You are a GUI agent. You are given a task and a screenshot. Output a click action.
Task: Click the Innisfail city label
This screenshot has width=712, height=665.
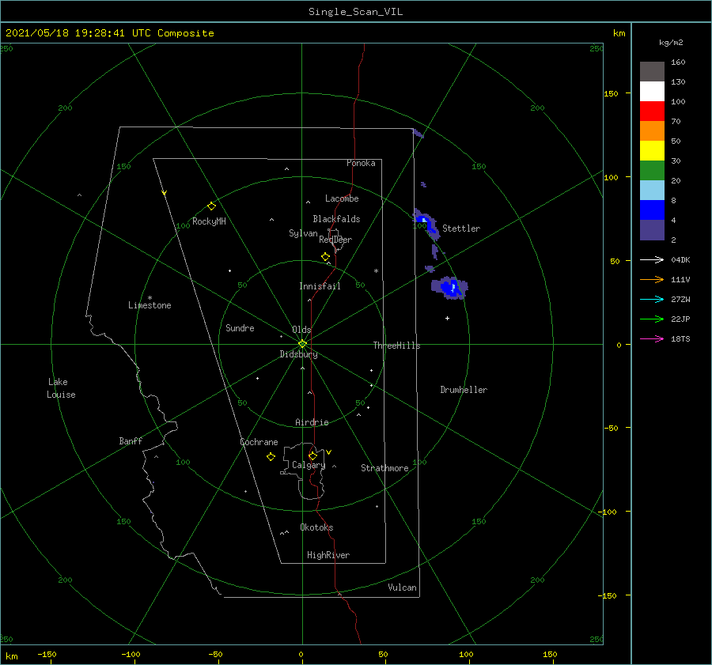click(x=320, y=286)
